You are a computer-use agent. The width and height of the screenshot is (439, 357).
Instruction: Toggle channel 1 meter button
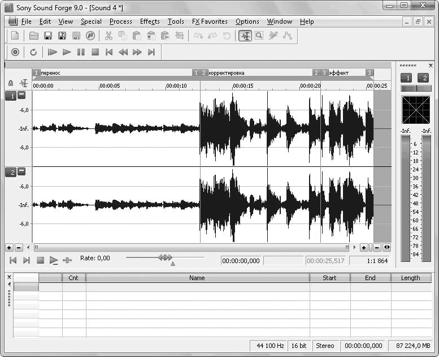click(406, 78)
